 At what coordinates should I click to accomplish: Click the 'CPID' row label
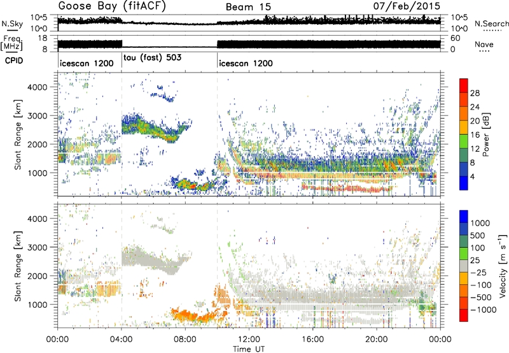point(13,61)
